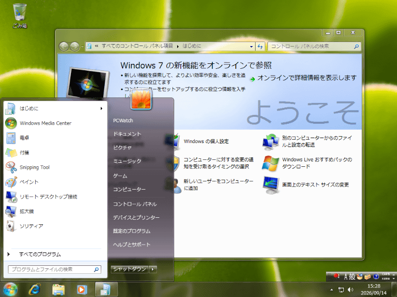Viewport: 397px width, 297px height.
Task: Launch 拡大鏡 magnifier icon
Action: coord(10,211)
